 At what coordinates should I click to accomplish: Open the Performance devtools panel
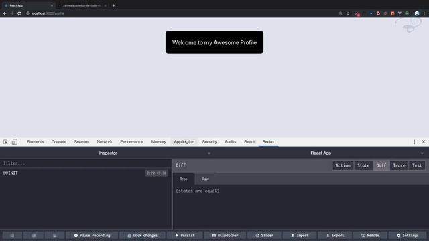(131, 141)
